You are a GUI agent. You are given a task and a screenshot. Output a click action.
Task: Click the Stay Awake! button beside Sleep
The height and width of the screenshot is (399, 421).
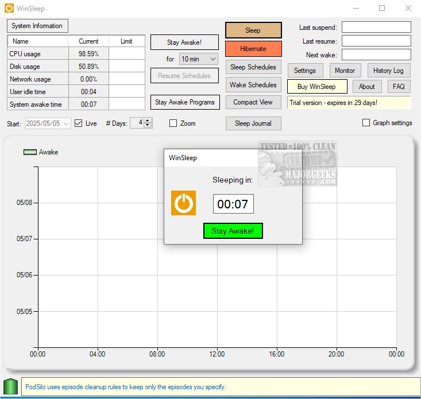point(184,42)
